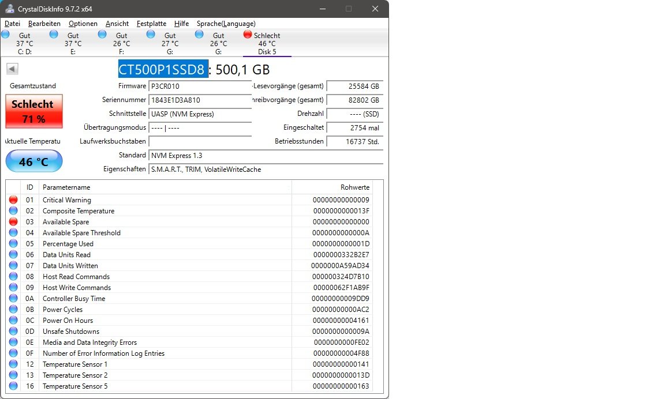
Task: Select the C: D: disk tab
Action: click(x=25, y=43)
